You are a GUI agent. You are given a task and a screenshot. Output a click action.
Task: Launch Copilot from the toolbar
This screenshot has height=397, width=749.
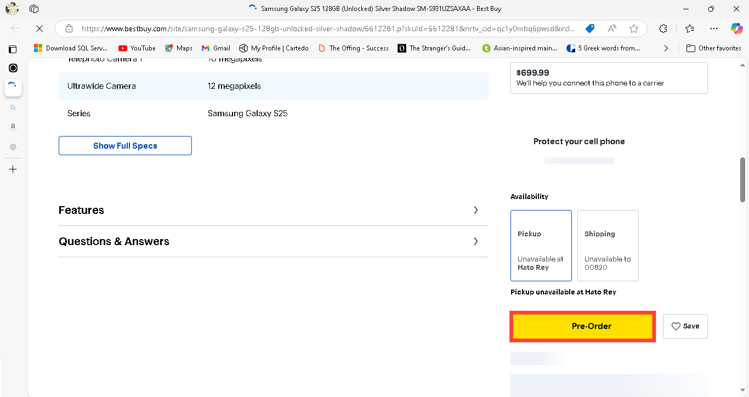pyautogui.click(x=737, y=29)
